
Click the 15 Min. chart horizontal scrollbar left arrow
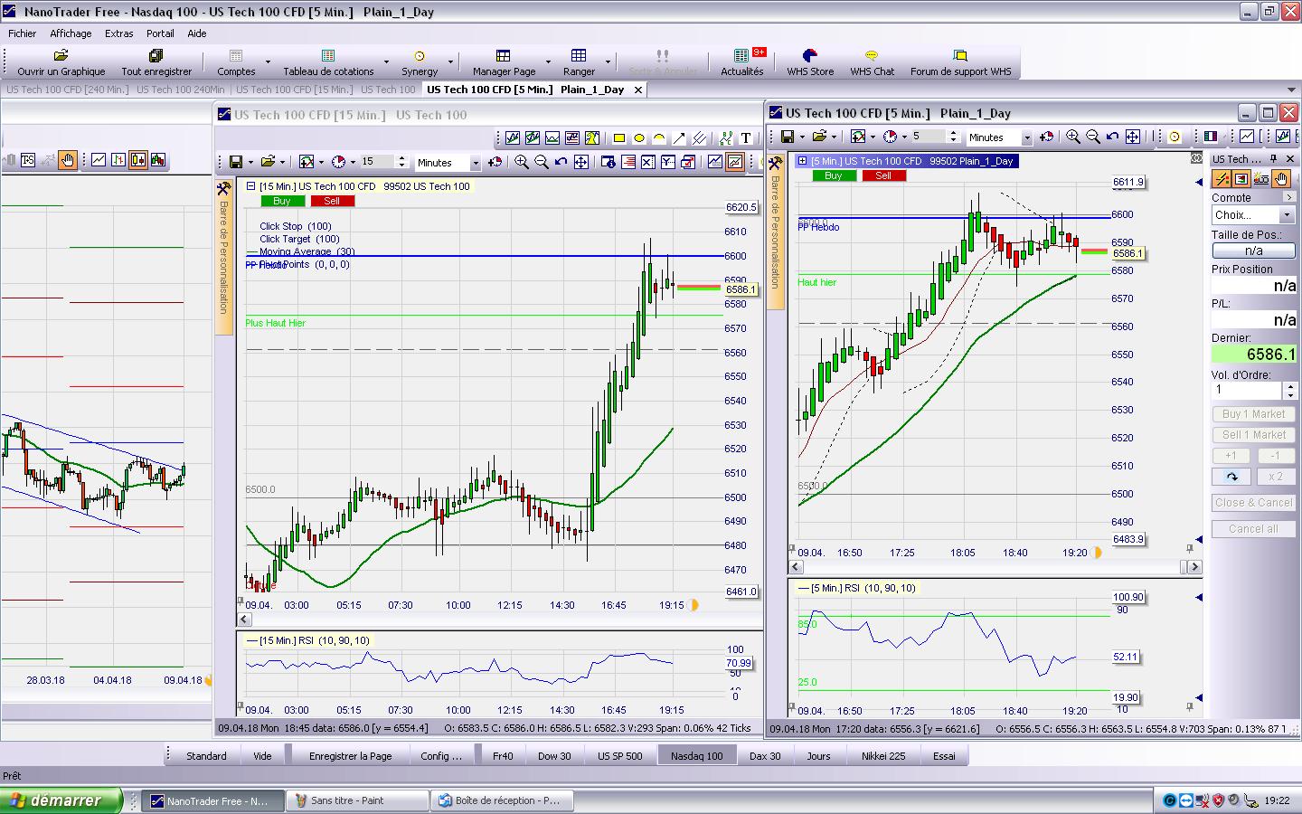point(244,620)
